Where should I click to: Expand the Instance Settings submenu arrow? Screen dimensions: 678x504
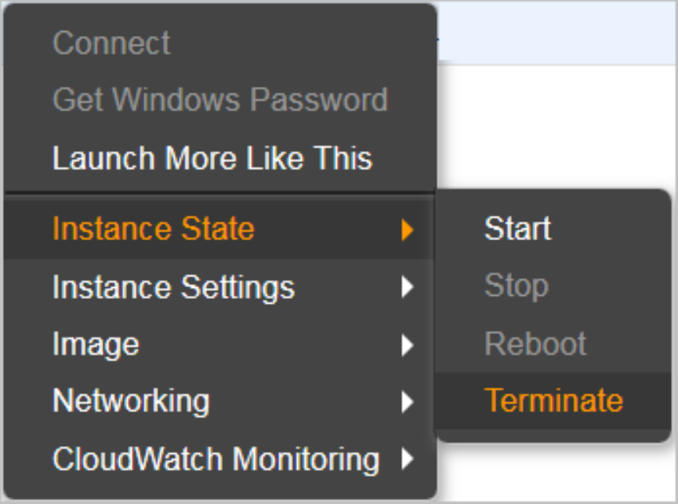click(406, 288)
